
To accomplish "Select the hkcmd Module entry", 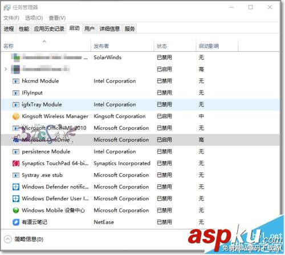I will [x=140, y=81].
